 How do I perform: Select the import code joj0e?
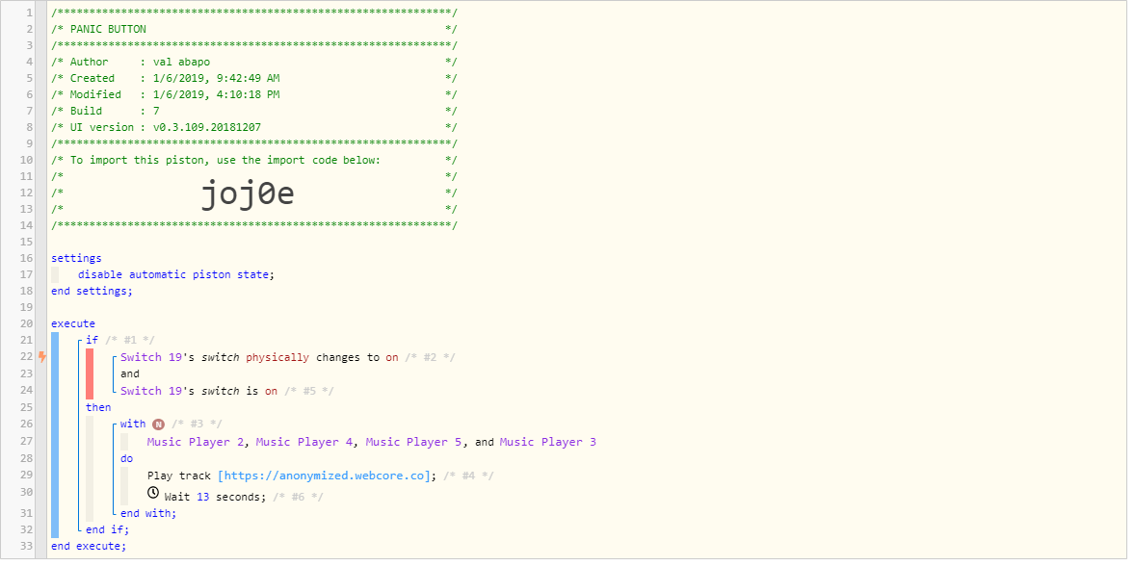[248, 193]
